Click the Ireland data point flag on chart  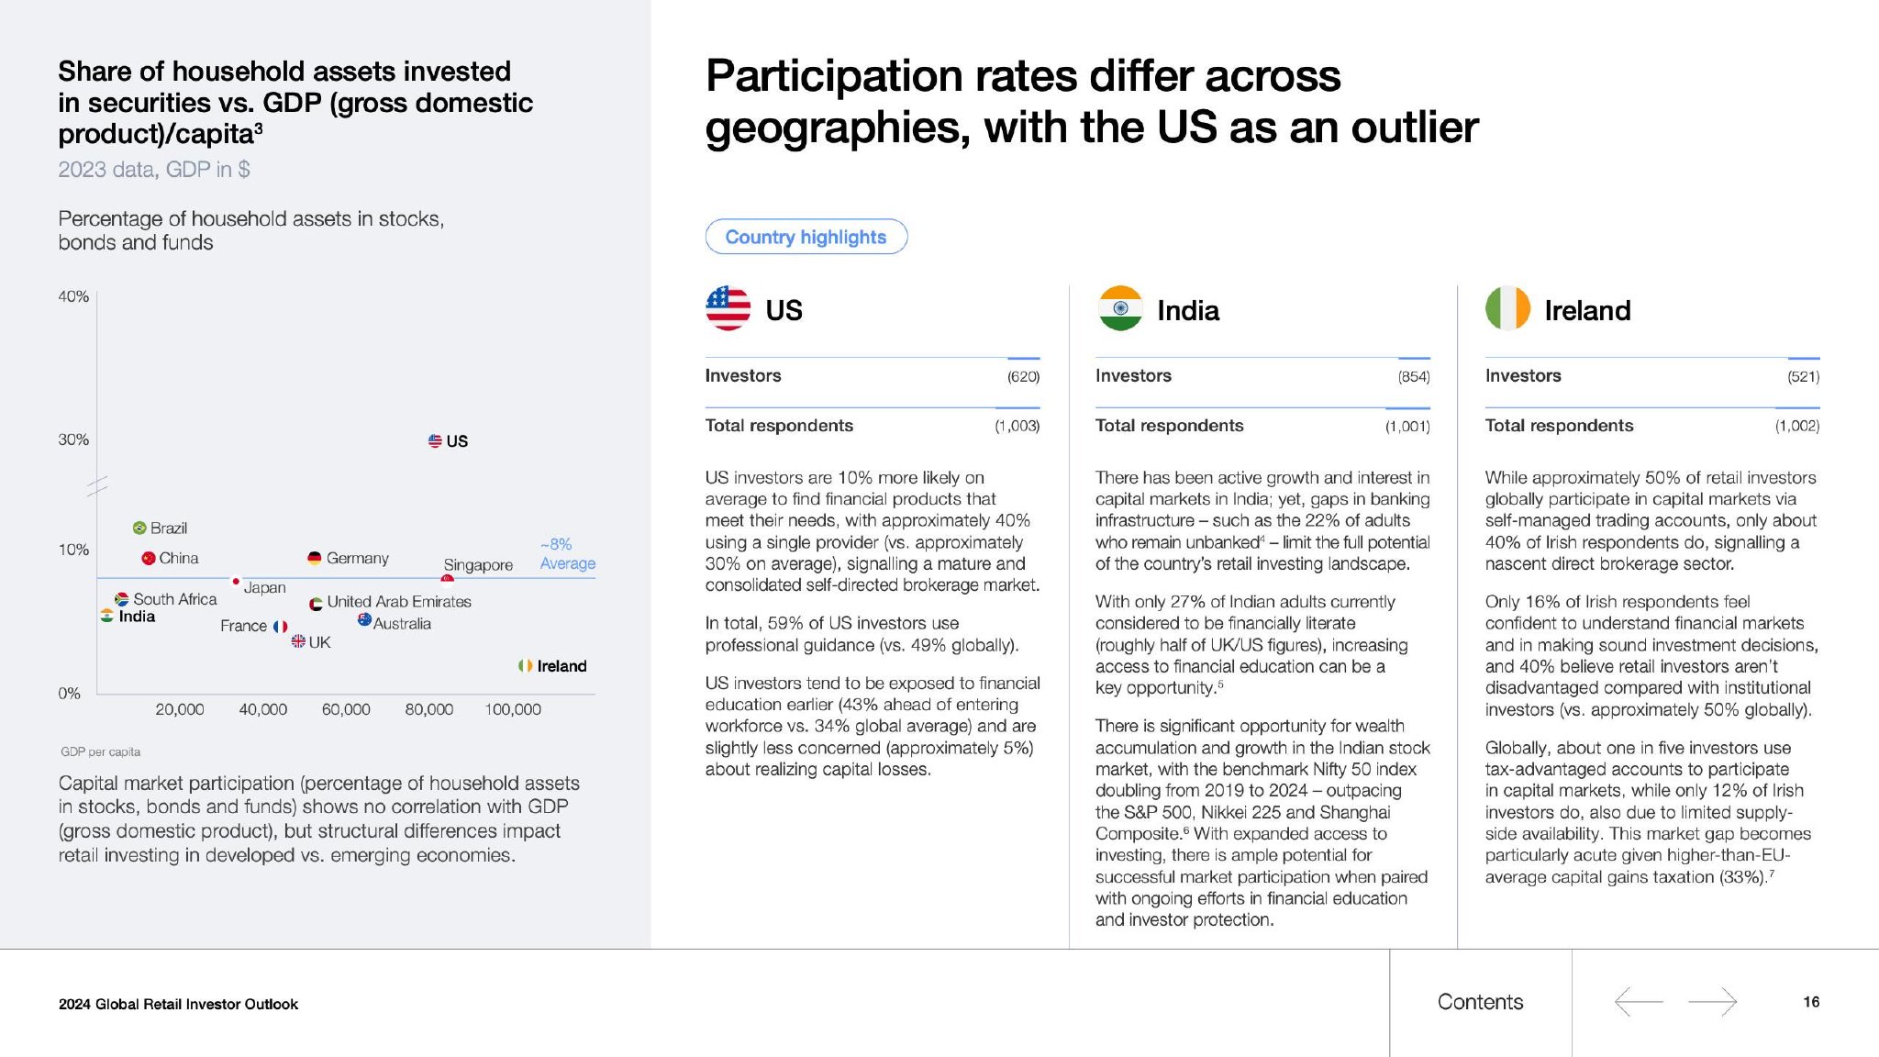(525, 665)
